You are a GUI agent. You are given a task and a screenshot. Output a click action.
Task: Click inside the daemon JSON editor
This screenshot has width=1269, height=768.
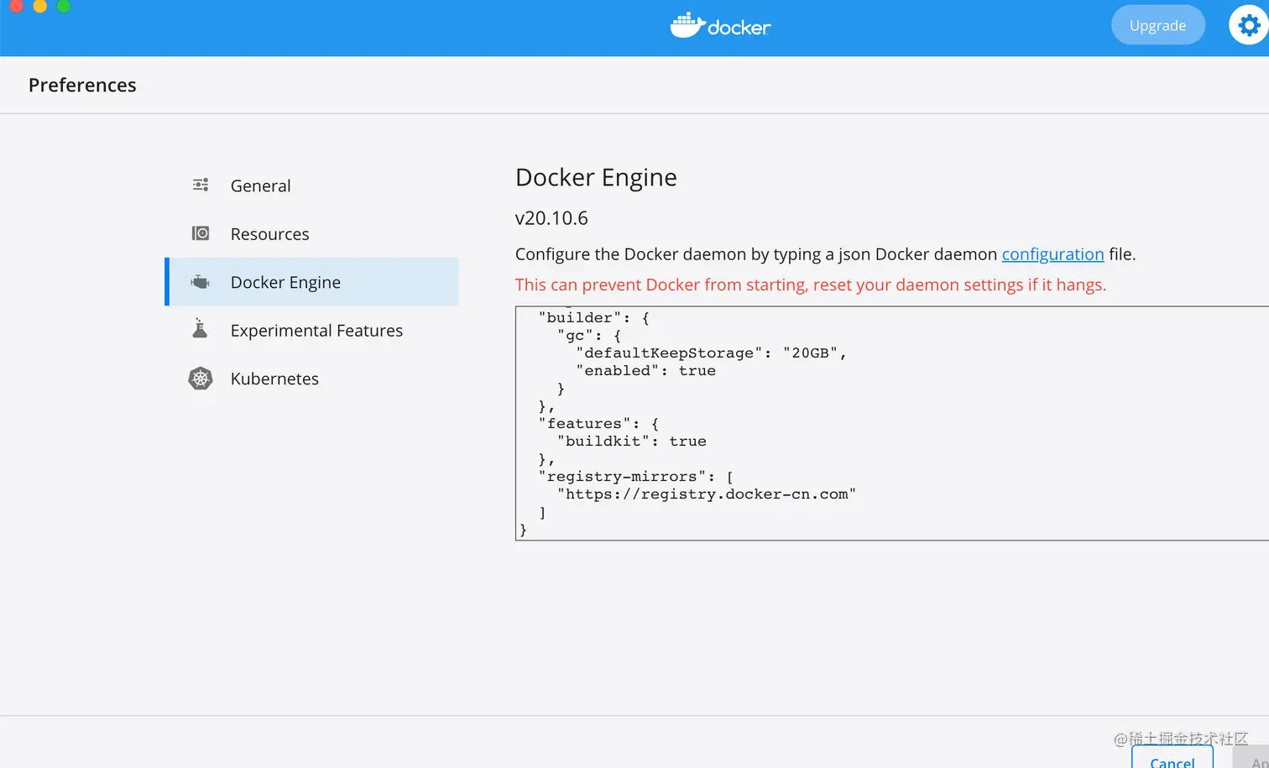tap(892, 423)
